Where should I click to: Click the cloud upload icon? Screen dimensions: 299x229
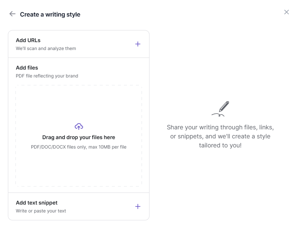click(x=79, y=126)
